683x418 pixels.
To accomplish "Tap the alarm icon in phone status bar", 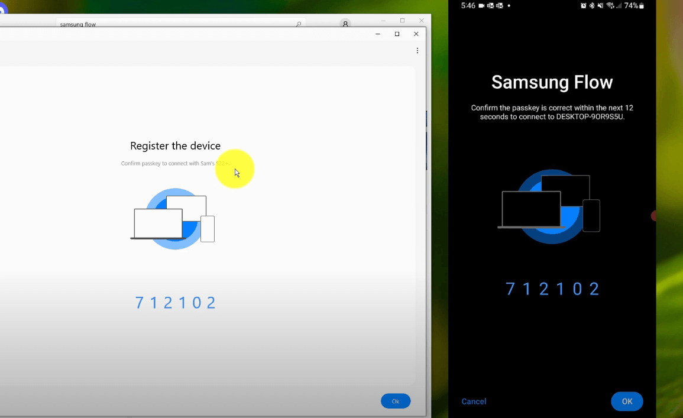I will pos(583,6).
